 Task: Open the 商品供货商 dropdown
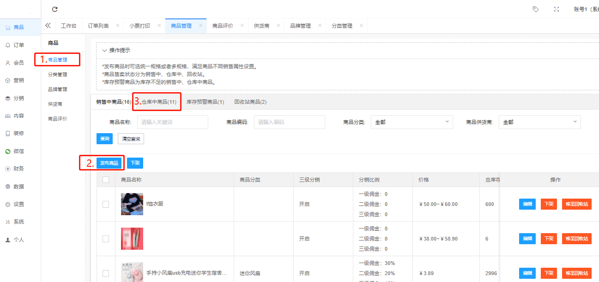pyautogui.click(x=539, y=122)
